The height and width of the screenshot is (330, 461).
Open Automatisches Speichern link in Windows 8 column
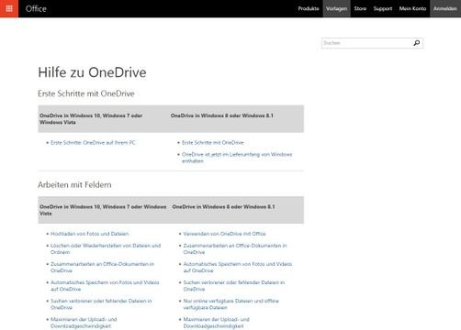tap(238, 268)
